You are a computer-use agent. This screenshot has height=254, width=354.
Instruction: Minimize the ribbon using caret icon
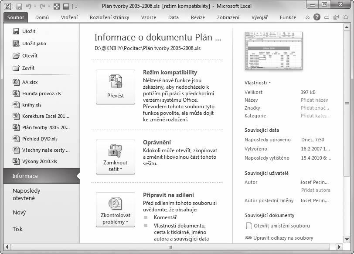[307, 17]
